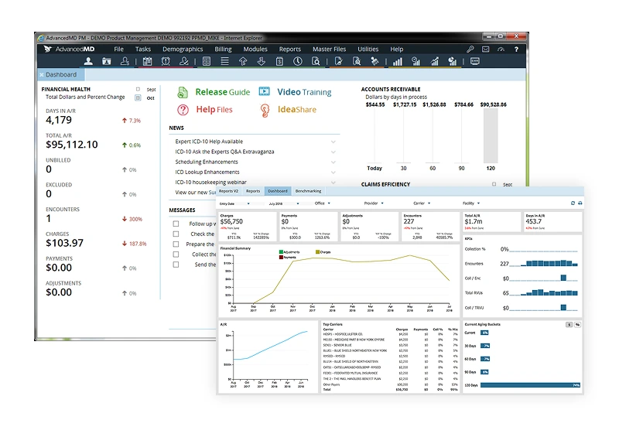The width and height of the screenshot is (619, 427).
Task: Click the question mark help icon
Action: click(x=516, y=49)
